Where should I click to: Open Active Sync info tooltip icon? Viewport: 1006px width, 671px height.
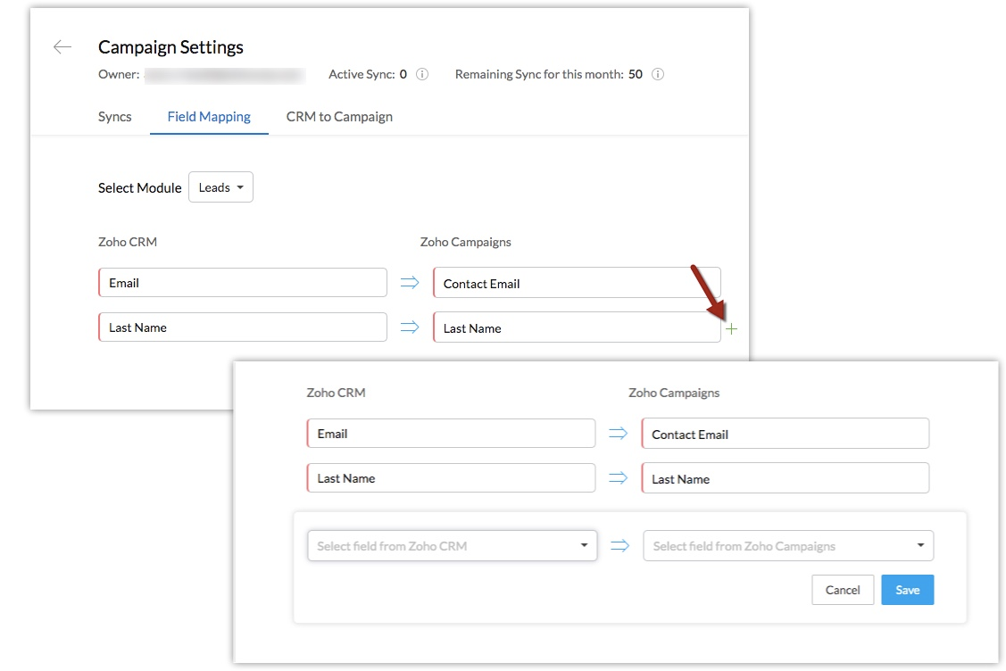[x=422, y=74]
